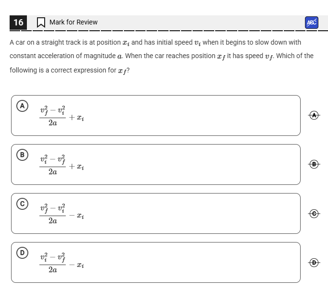Click the bookmark icon for review
The height and width of the screenshot is (291, 328).
click(41, 22)
